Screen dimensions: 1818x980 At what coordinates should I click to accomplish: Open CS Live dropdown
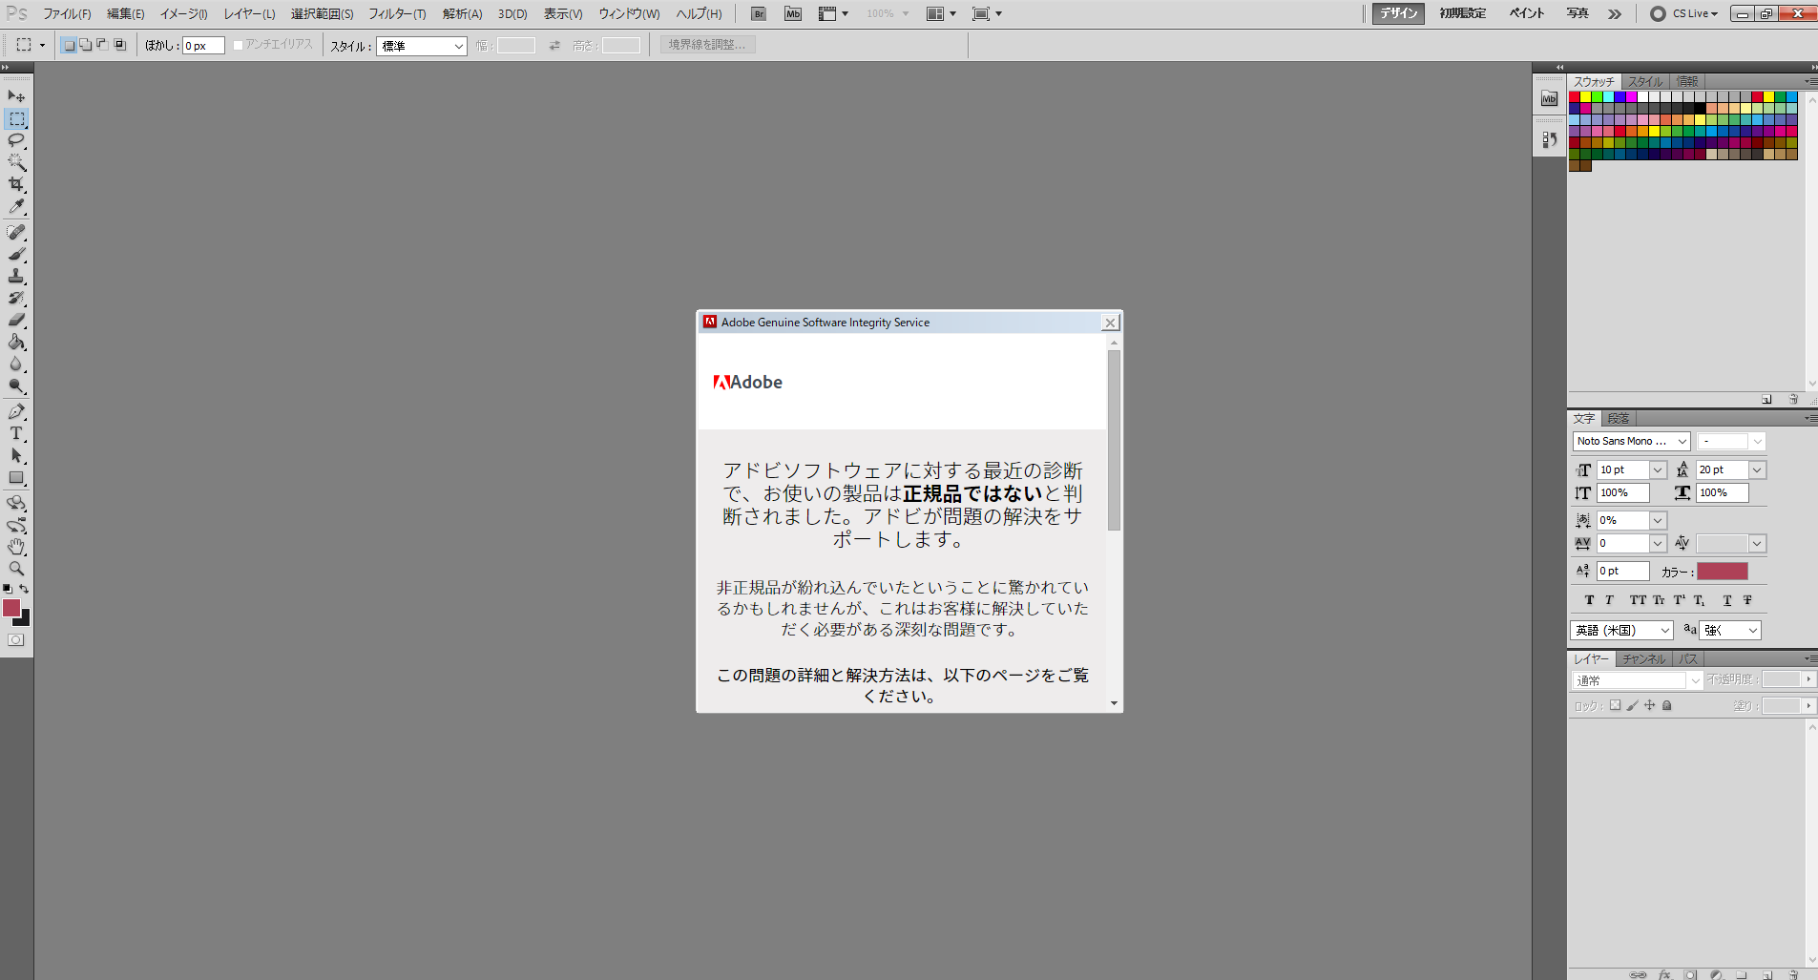(1685, 13)
